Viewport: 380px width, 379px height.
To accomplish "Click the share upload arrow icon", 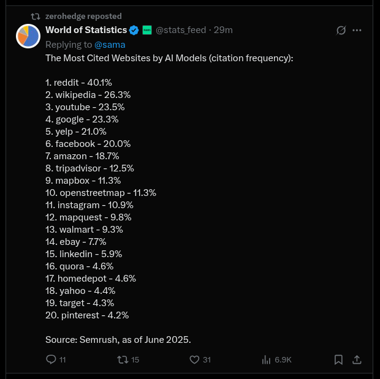I will click(357, 359).
